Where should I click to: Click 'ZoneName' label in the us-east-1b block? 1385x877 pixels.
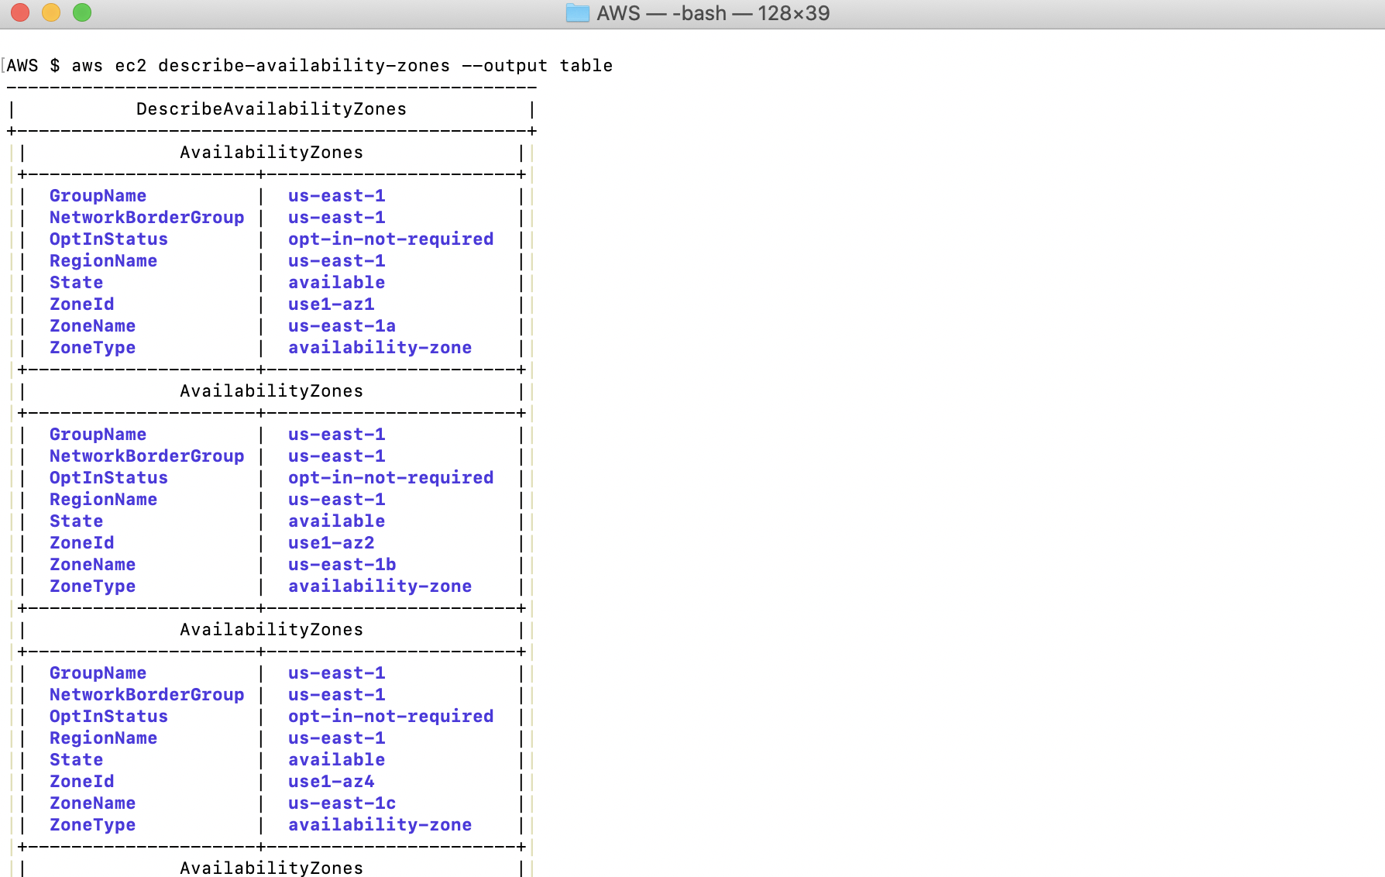pyautogui.click(x=92, y=565)
